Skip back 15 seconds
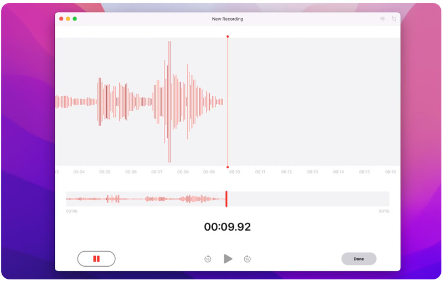This screenshot has height=281, width=443. pyautogui.click(x=208, y=259)
